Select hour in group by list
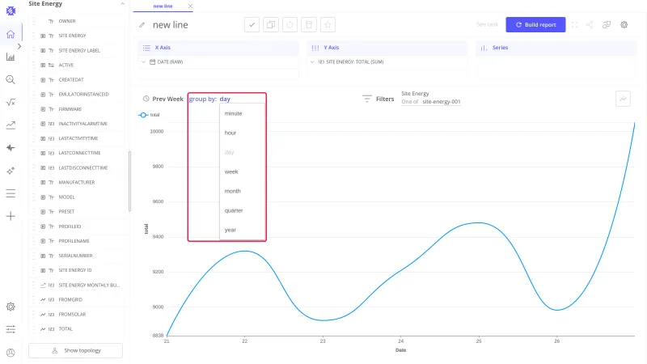 point(230,133)
